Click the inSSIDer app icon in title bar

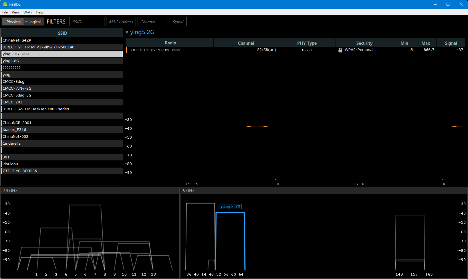pos(5,4)
